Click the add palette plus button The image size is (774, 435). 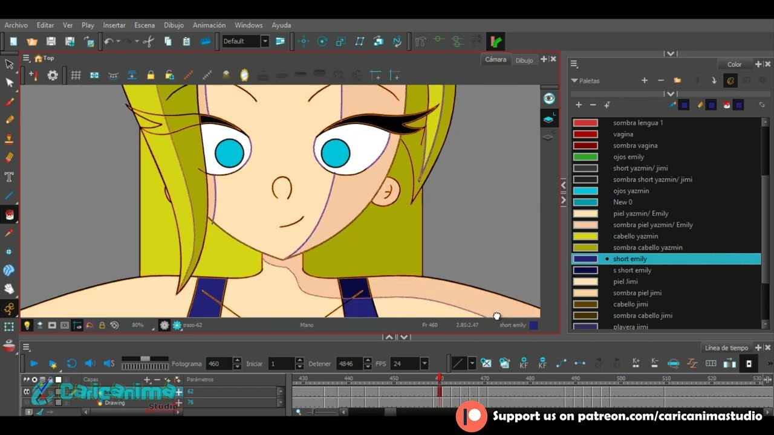(x=645, y=80)
